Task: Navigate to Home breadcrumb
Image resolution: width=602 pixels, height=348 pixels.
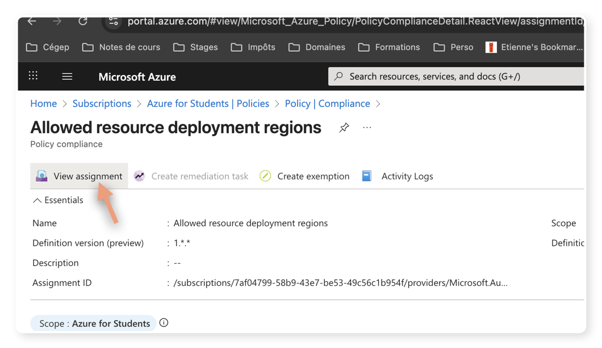Action: pyautogui.click(x=44, y=103)
